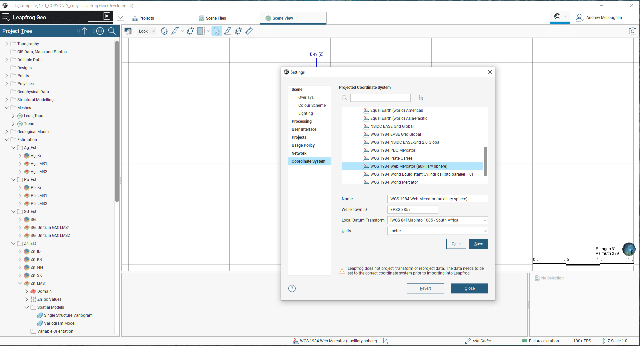Click the coordinate system list scrollbar
This screenshot has width=640, height=346.
485,162
